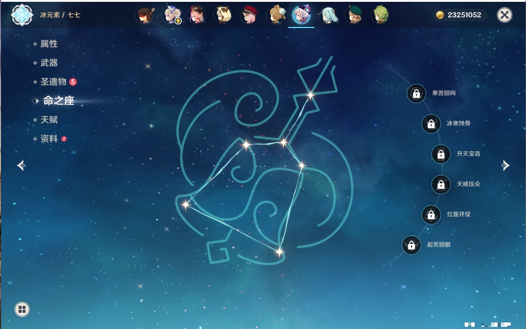Switch to the 武器 weapon section
The height and width of the screenshot is (329, 526).
49,63
